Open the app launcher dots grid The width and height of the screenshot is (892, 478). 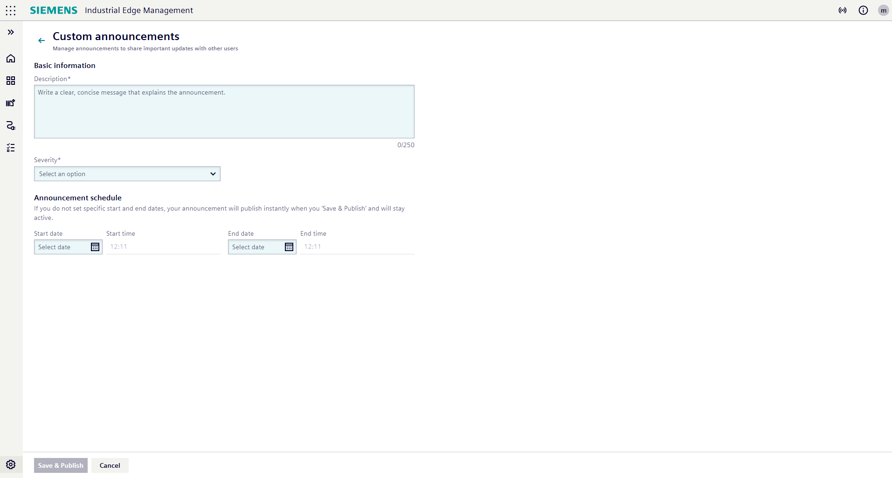(10, 10)
